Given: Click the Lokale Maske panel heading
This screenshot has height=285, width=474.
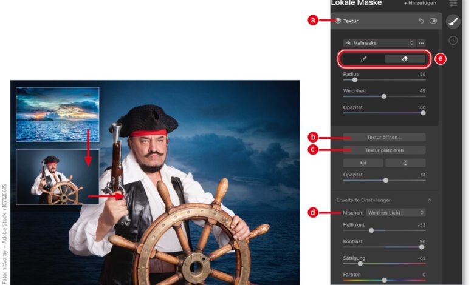Looking at the screenshot, I should 356,3.
